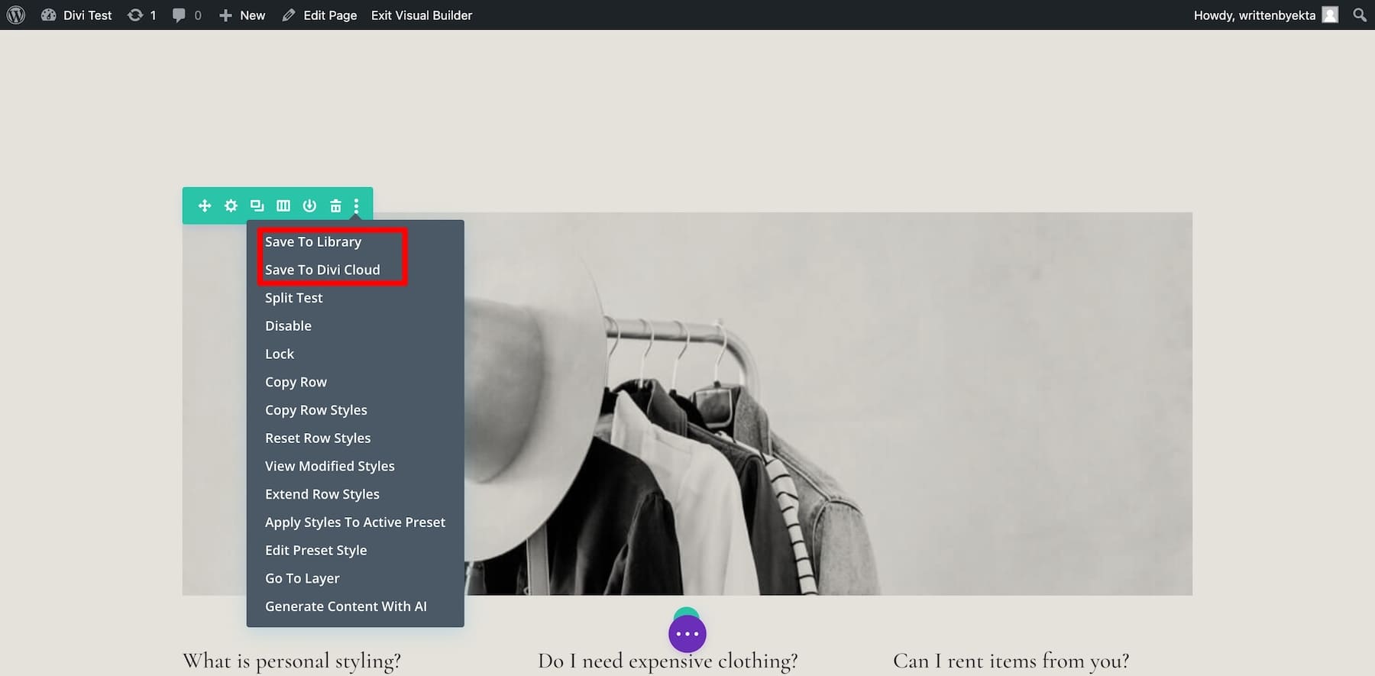1375x676 pixels.
Task: Open the row column structure icon
Action: click(x=283, y=205)
